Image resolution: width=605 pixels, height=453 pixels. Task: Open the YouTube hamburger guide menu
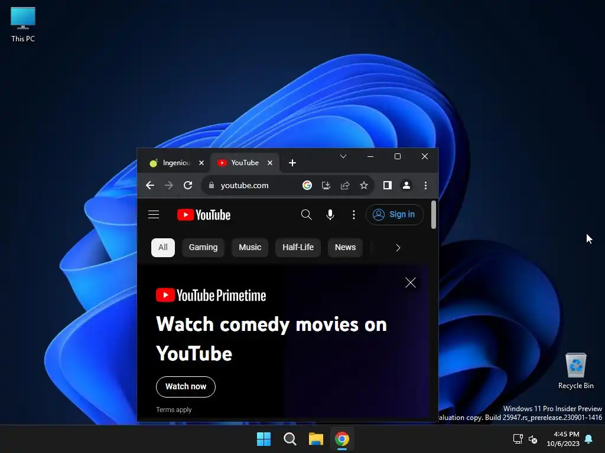154,215
